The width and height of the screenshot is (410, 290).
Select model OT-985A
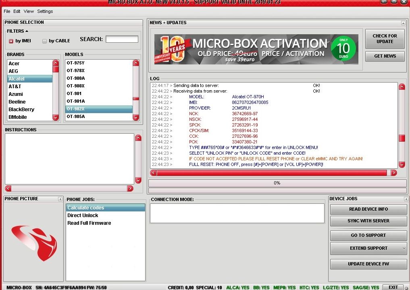point(99,116)
